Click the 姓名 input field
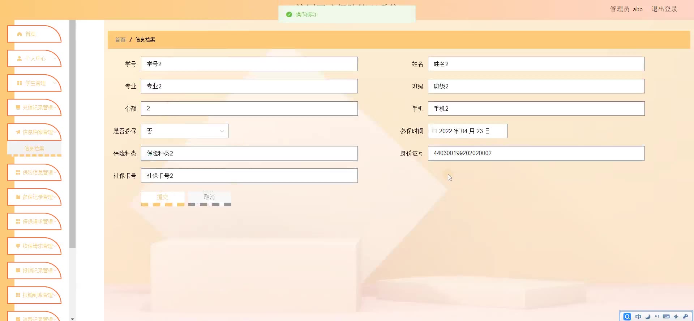 pyautogui.click(x=536, y=64)
